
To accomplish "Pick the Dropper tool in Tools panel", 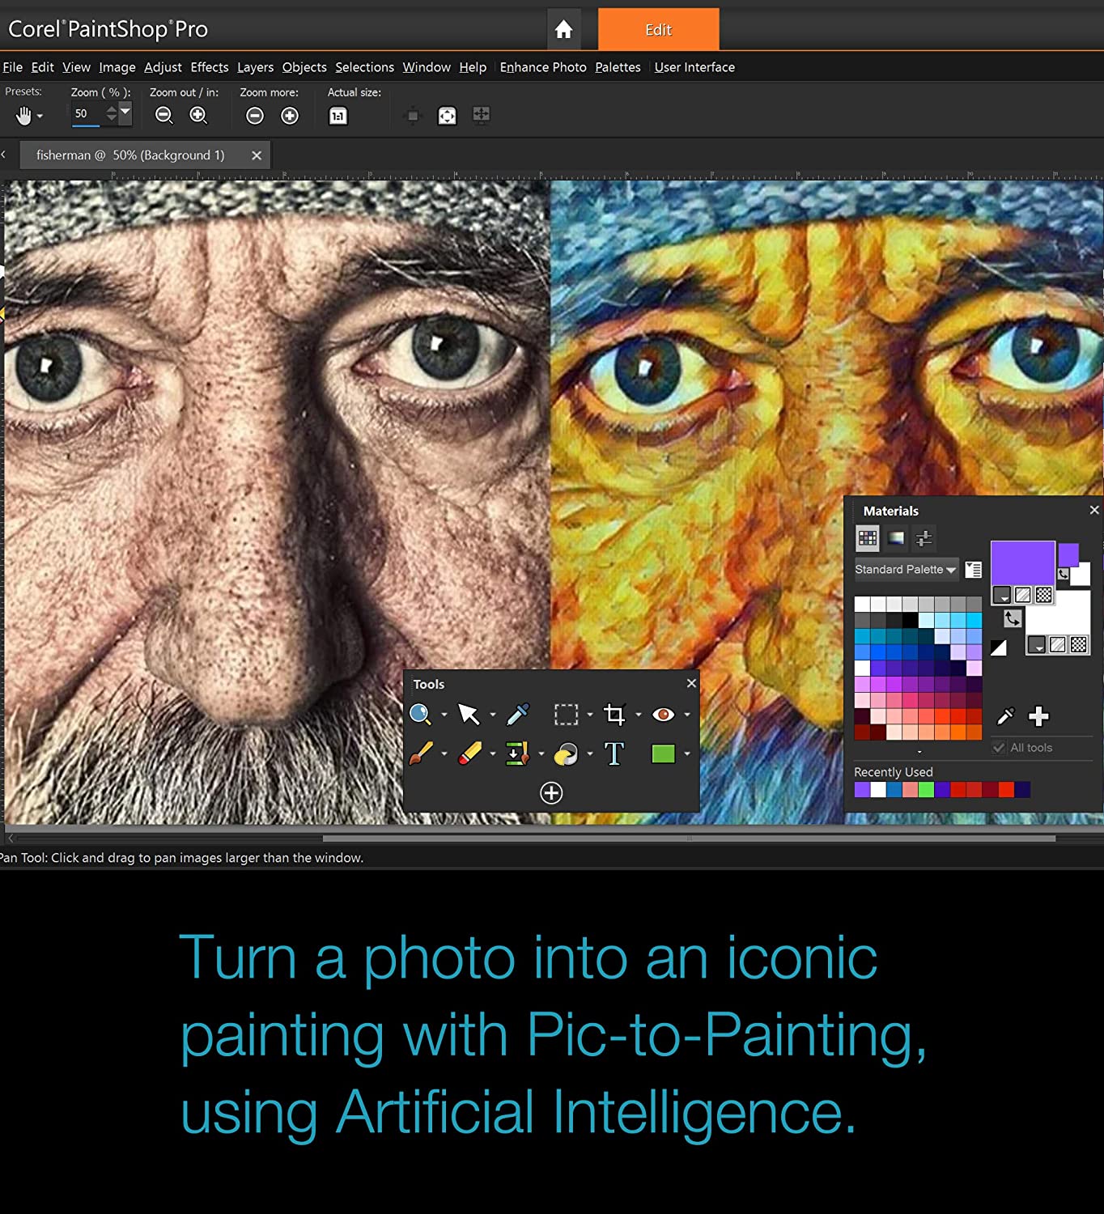I will click(517, 714).
